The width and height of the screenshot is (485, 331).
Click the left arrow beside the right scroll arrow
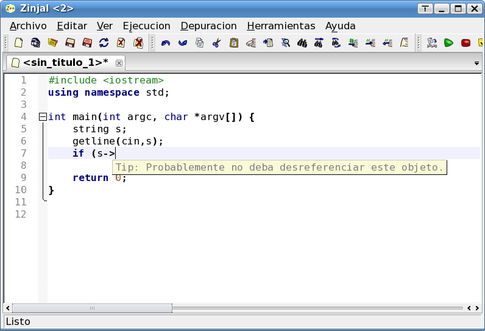pos(469,308)
